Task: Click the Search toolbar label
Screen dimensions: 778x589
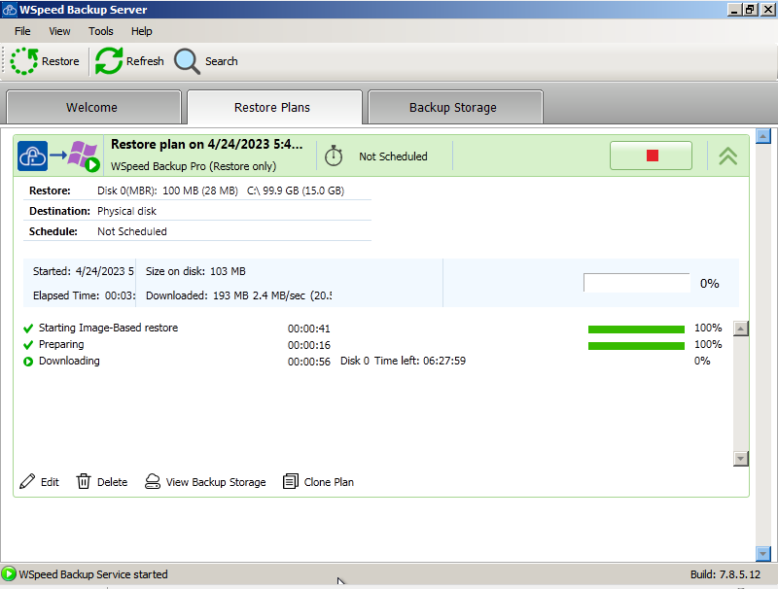Action: coord(222,61)
